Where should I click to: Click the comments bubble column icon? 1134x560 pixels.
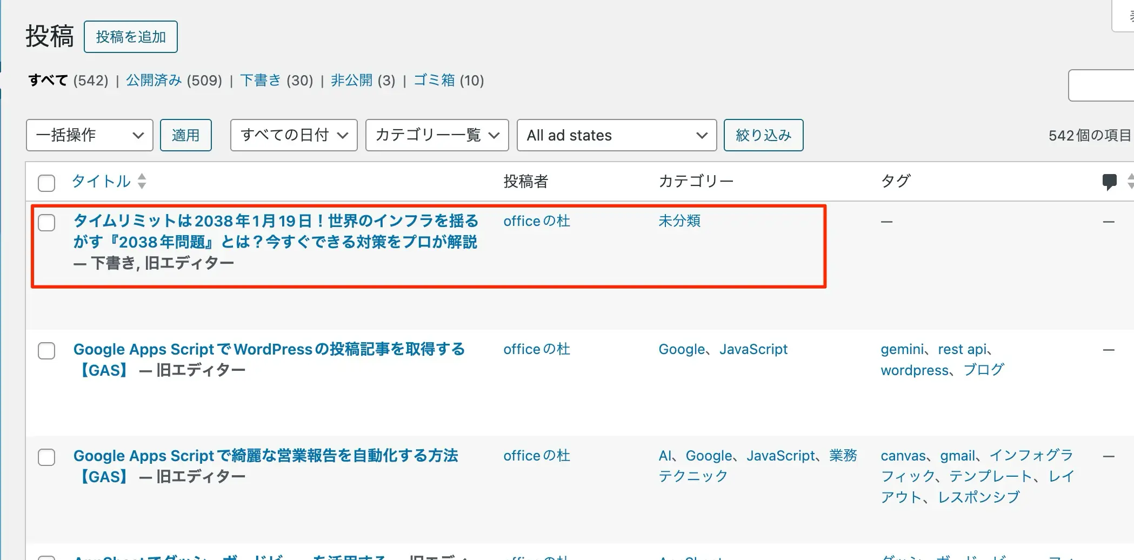[1109, 182]
